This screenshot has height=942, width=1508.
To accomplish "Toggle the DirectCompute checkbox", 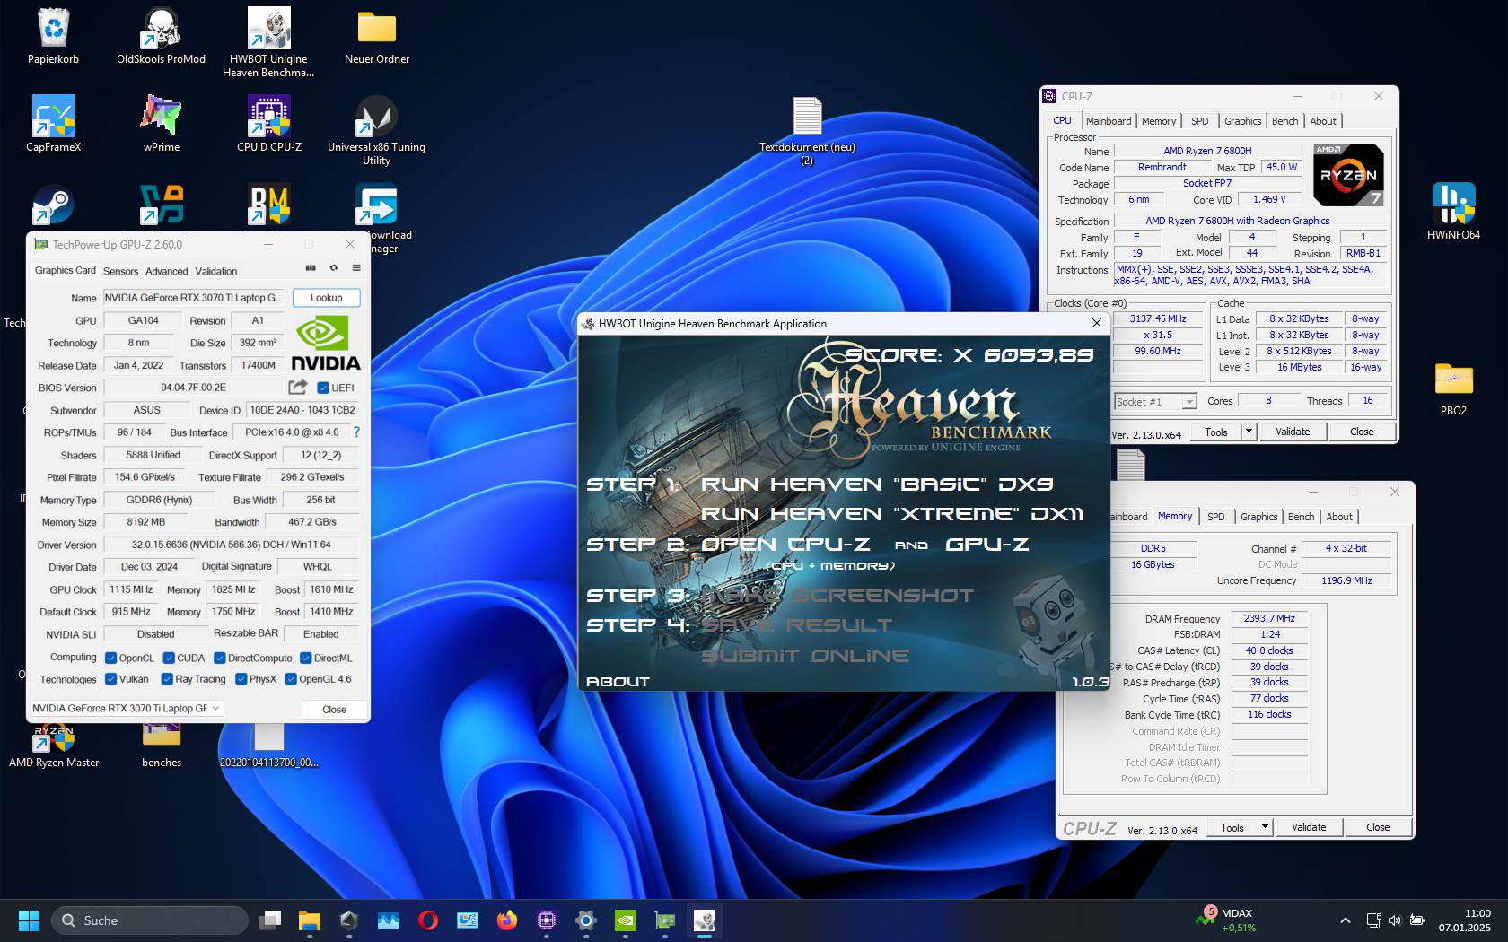I will tap(220, 658).
